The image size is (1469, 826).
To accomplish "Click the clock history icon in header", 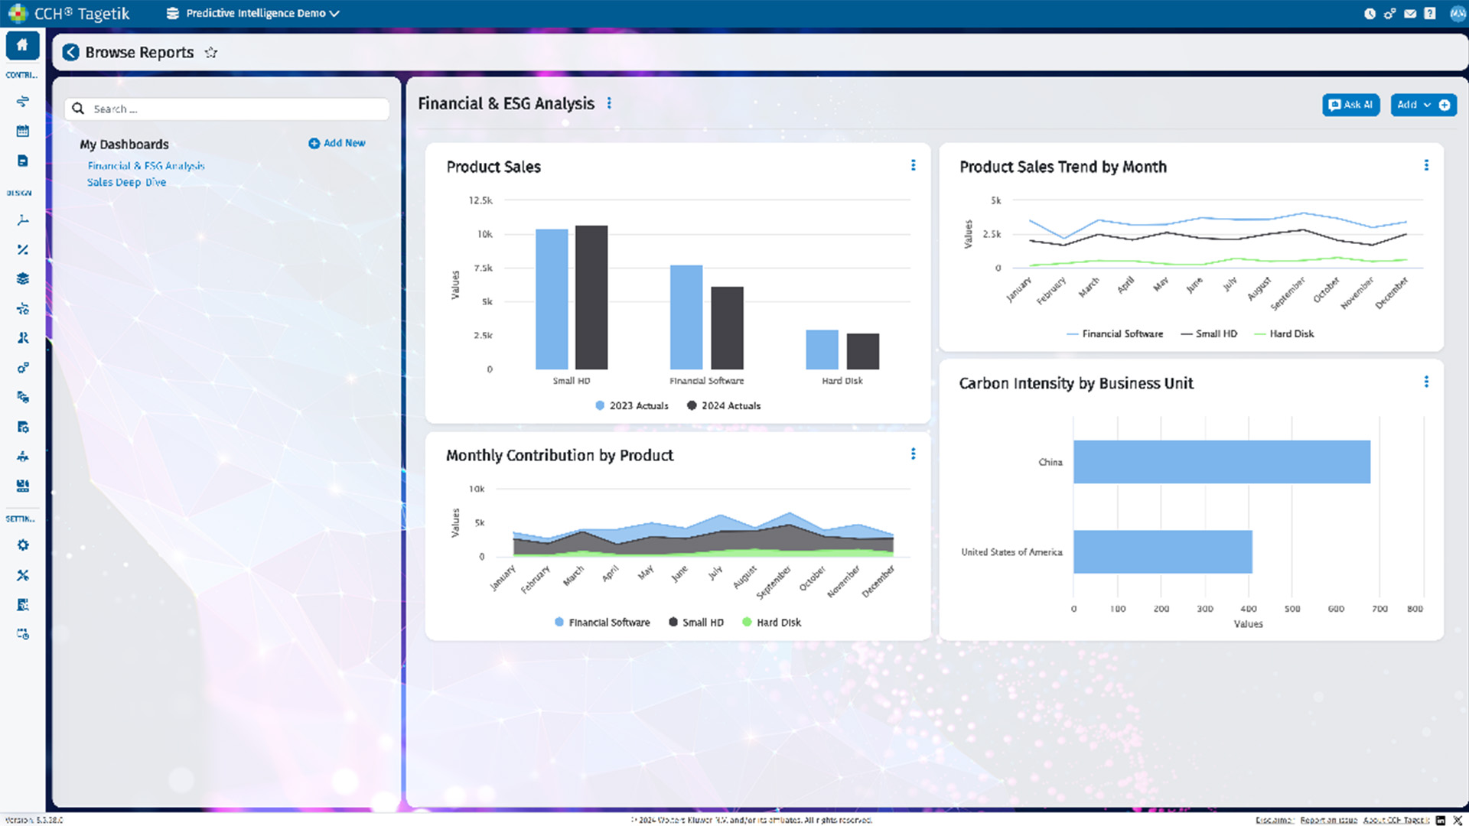I will coord(1370,14).
